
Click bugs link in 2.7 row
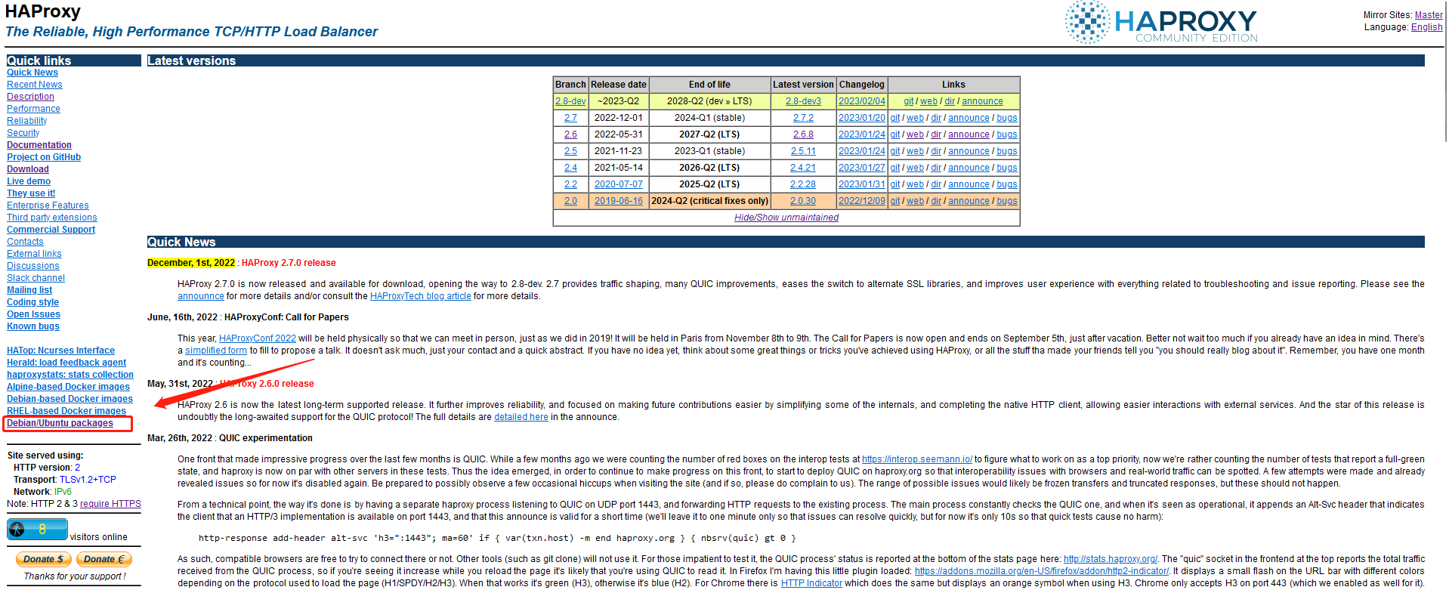click(1007, 118)
